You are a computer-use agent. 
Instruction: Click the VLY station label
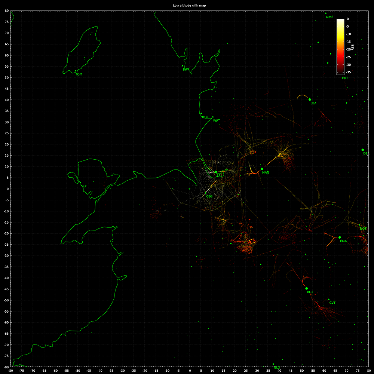tap(84, 186)
